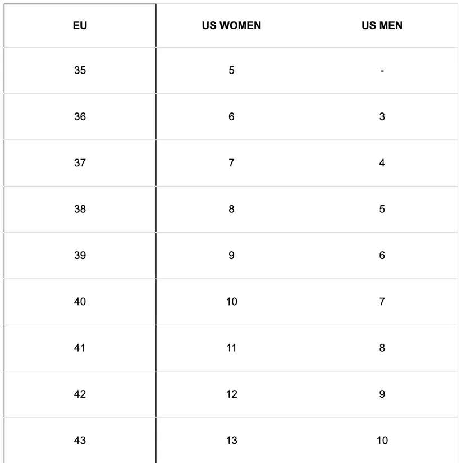Select US Men size 10 cell
Screen dimensions: 462x463
point(382,441)
